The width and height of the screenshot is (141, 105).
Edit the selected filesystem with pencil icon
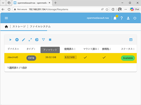point(24,40)
